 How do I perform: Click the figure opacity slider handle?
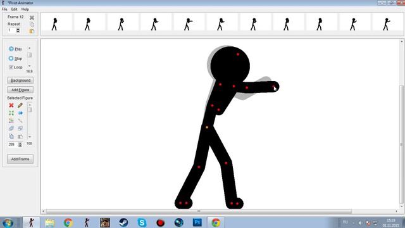(x=30, y=110)
